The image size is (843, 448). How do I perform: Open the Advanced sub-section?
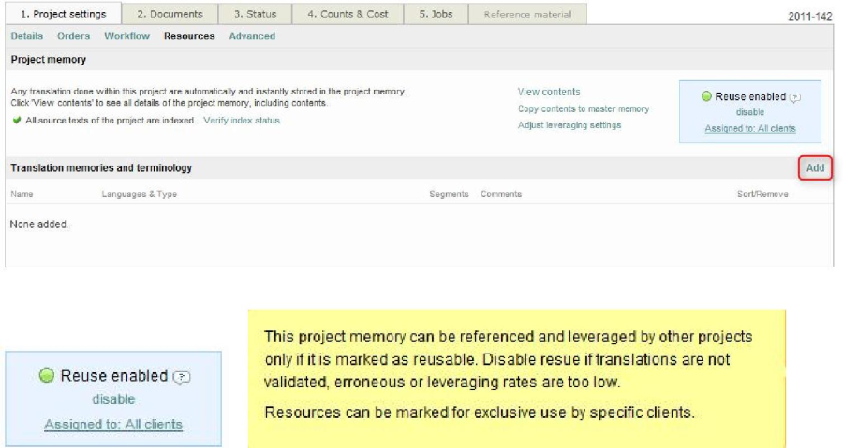coord(252,36)
